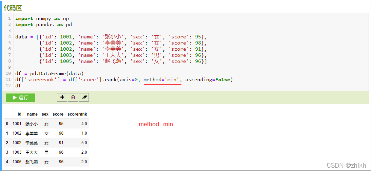Click id 1003 in output table
This screenshot has width=371, height=171.
17,152
